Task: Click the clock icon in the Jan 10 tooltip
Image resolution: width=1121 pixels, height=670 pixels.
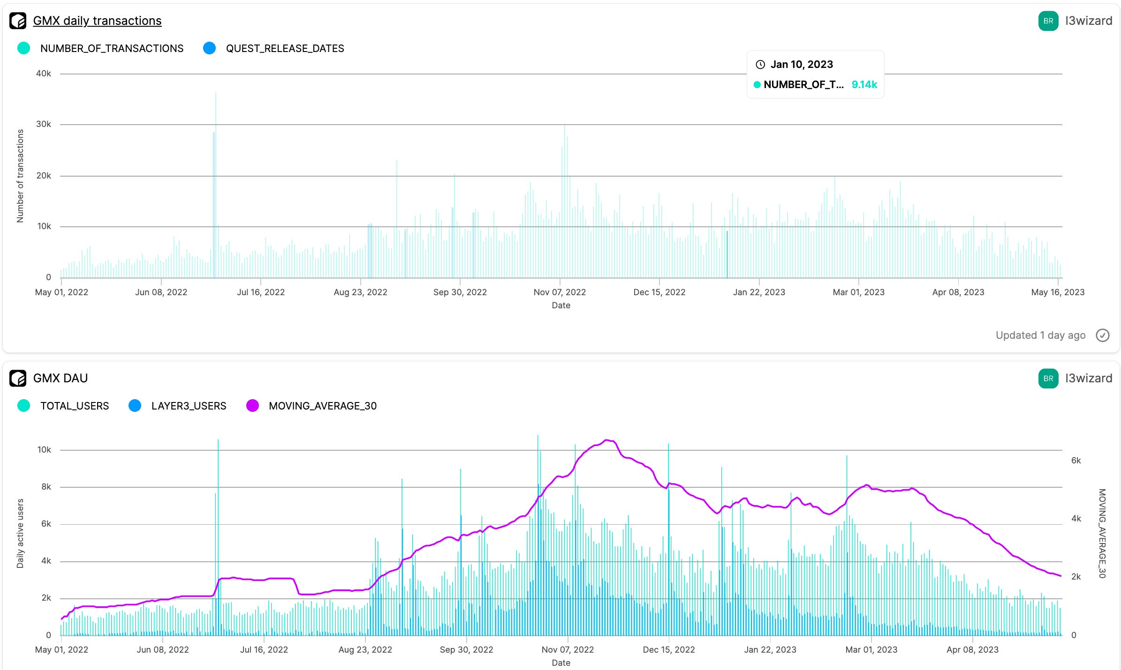Action: point(760,65)
